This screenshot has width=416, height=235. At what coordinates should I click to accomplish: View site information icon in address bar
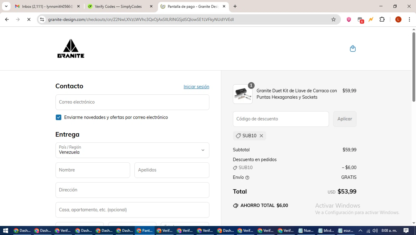point(42,19)
